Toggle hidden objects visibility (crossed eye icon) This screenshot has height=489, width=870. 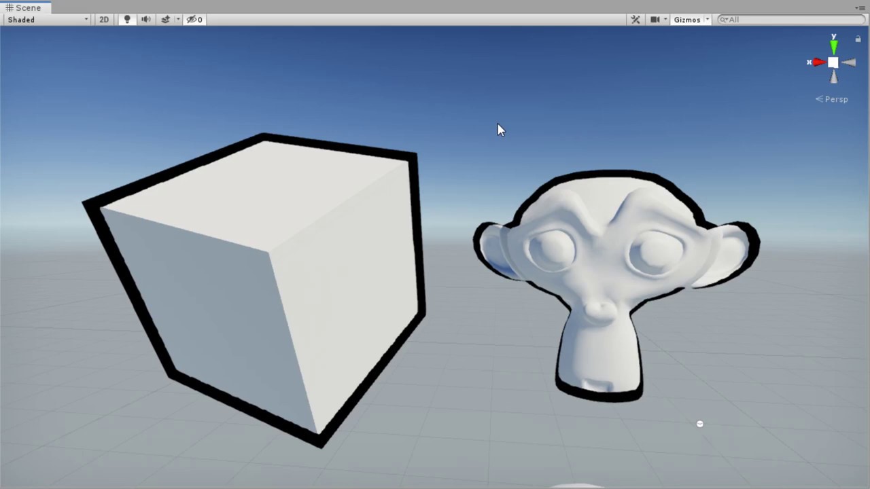click(194, 20)
